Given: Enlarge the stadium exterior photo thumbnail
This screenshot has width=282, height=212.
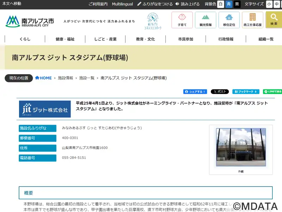Looking at the screenshot, I should pos(241,147).
